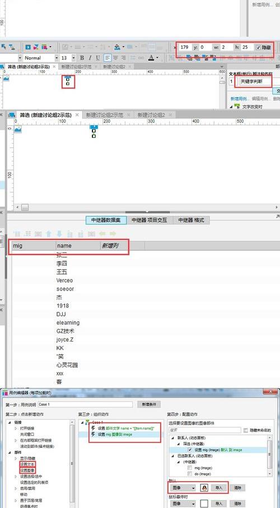Image resolution: width=280 pixels, height=508 pixels.
Task: Click the move column right arrow icon
Action: (113, 234)
